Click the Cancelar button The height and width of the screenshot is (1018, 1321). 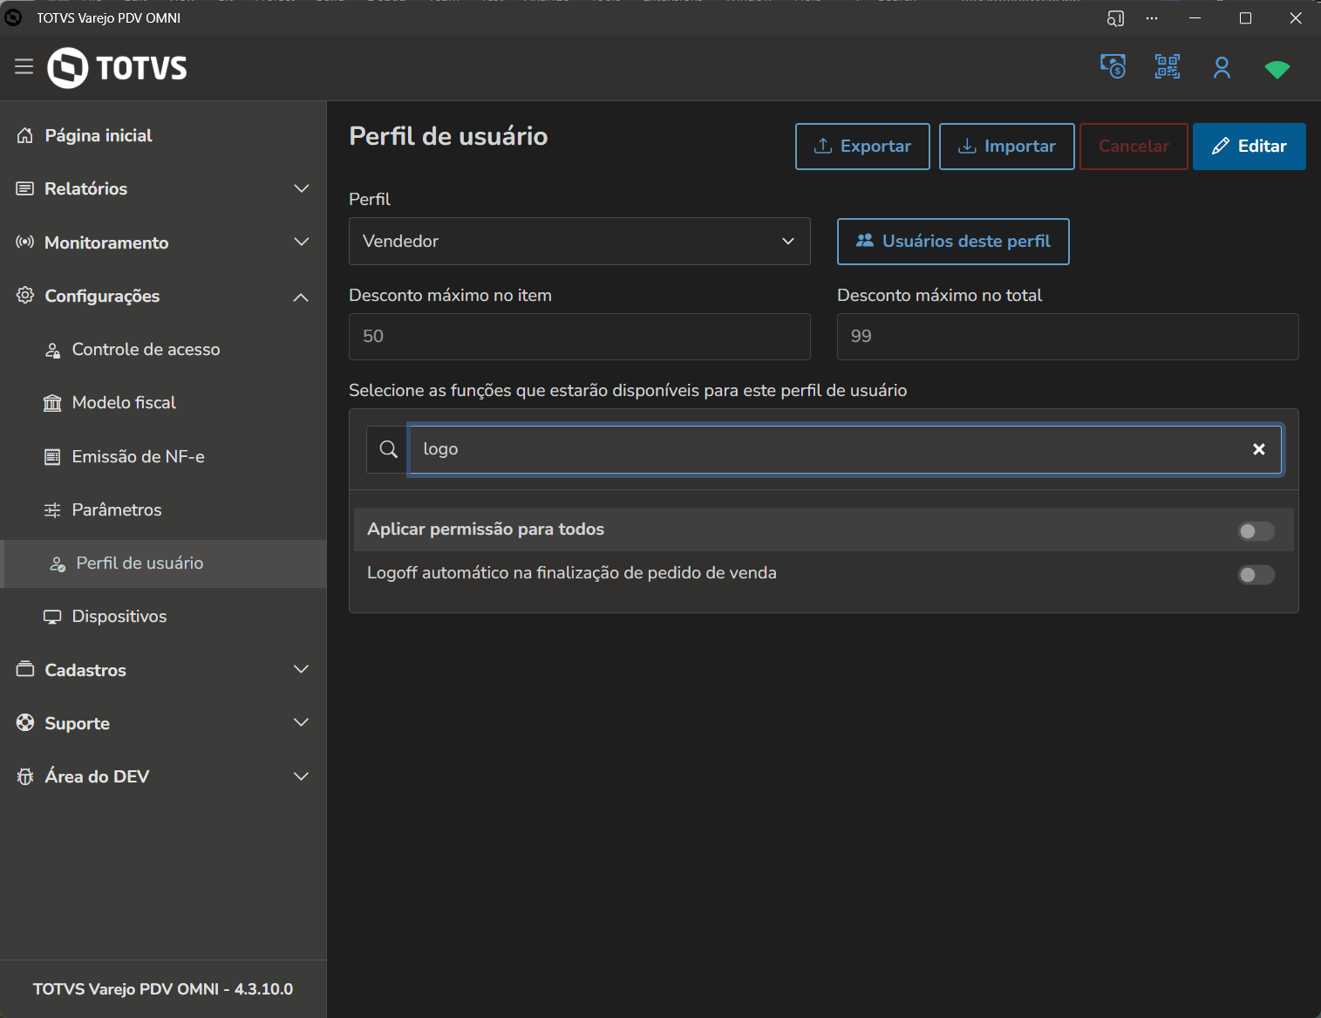click(1134, 147)
